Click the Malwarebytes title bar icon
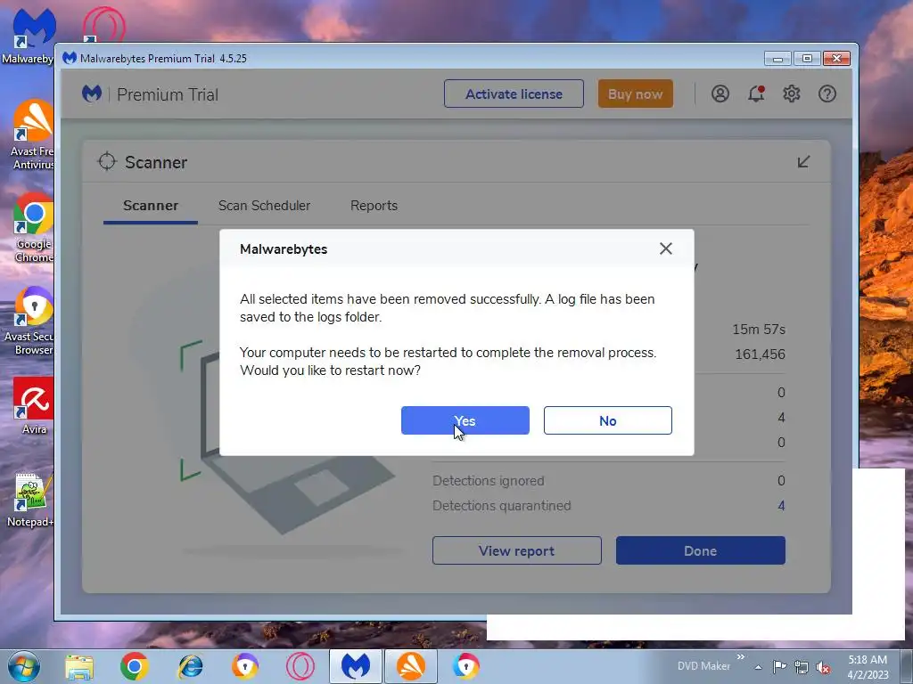 pos(70,58)
